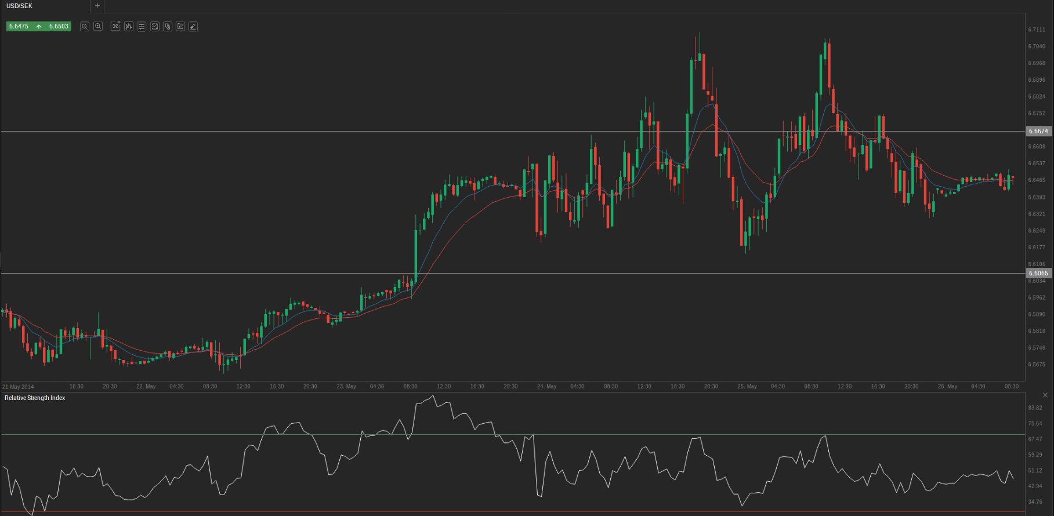
Task: Open the 30-minute timeframe selector
Action: (x=115, y=27)
